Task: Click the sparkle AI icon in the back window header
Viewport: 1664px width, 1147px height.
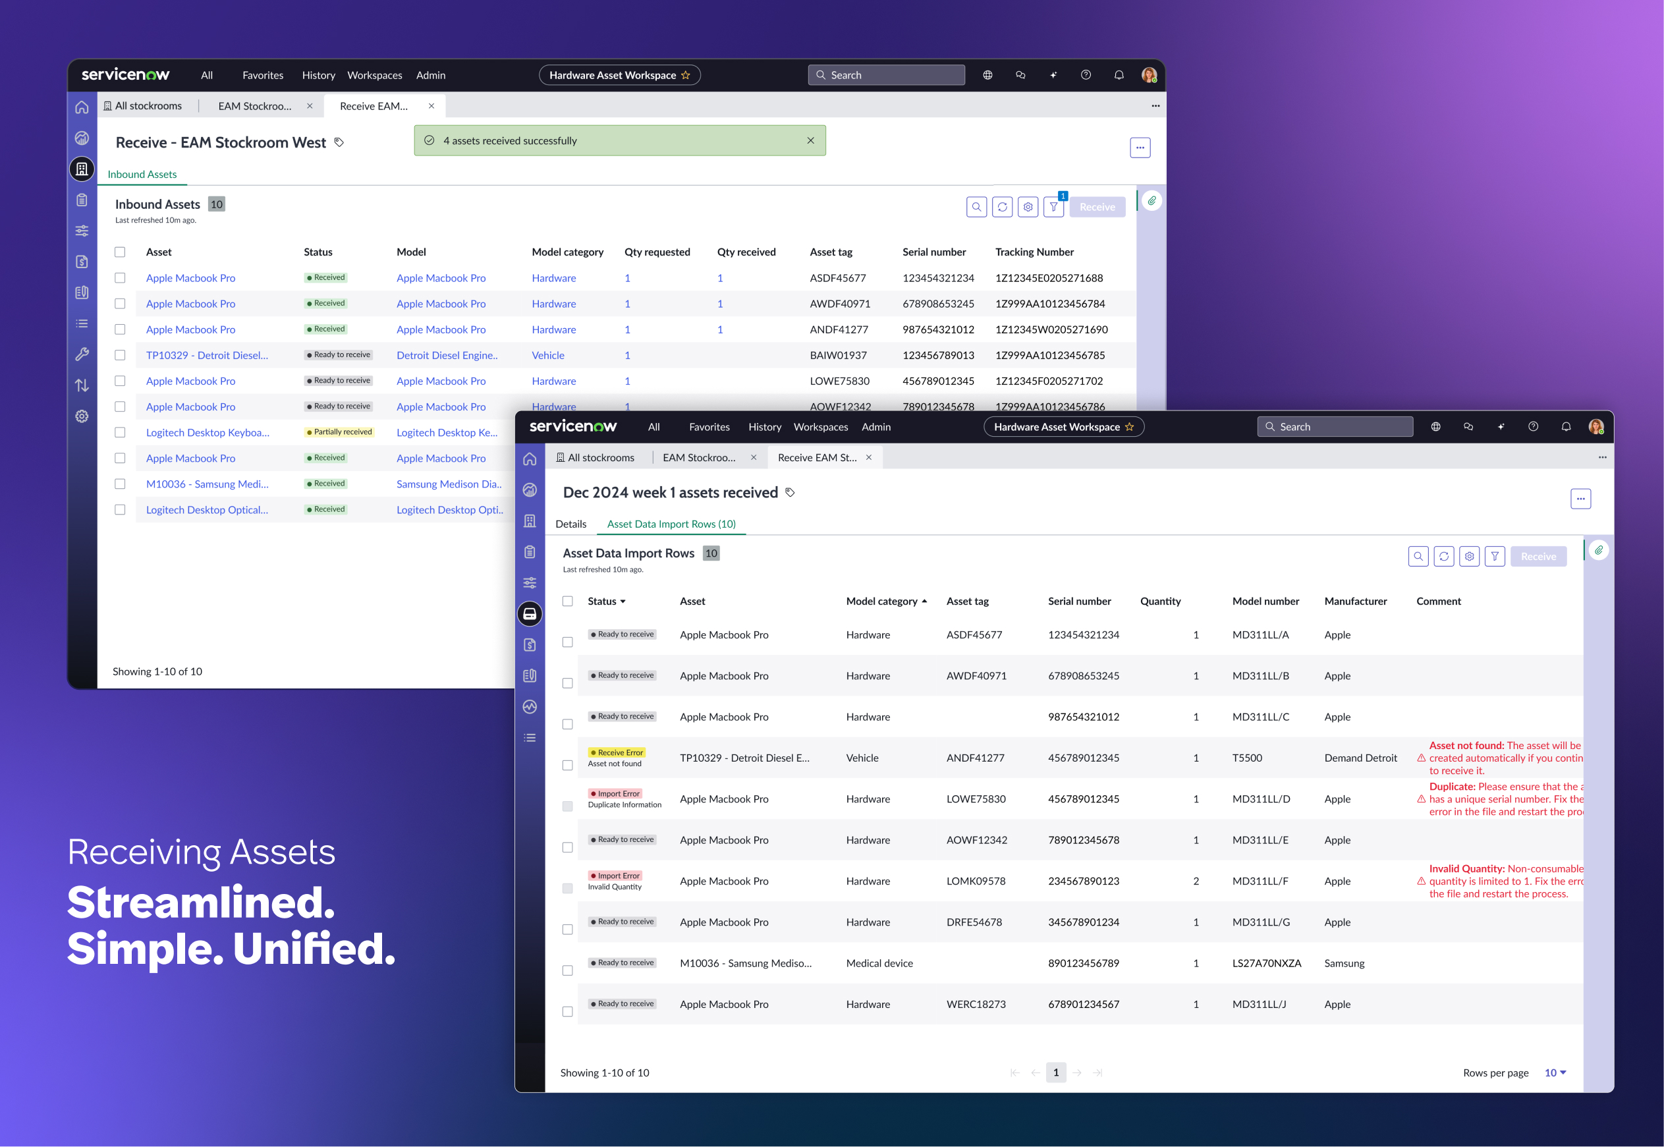Action: [1053, 74]
